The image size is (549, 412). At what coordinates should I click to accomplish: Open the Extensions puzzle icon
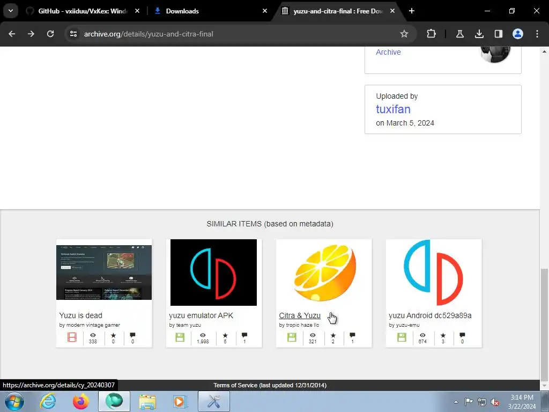pos(432,34)
